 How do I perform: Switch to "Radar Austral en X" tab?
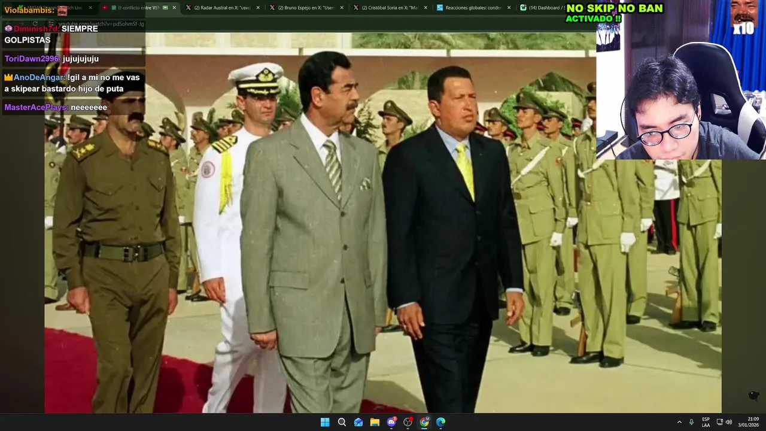coord(222,8)
